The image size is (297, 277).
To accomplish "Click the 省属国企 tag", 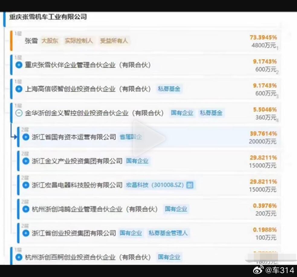I will (131, 137).
